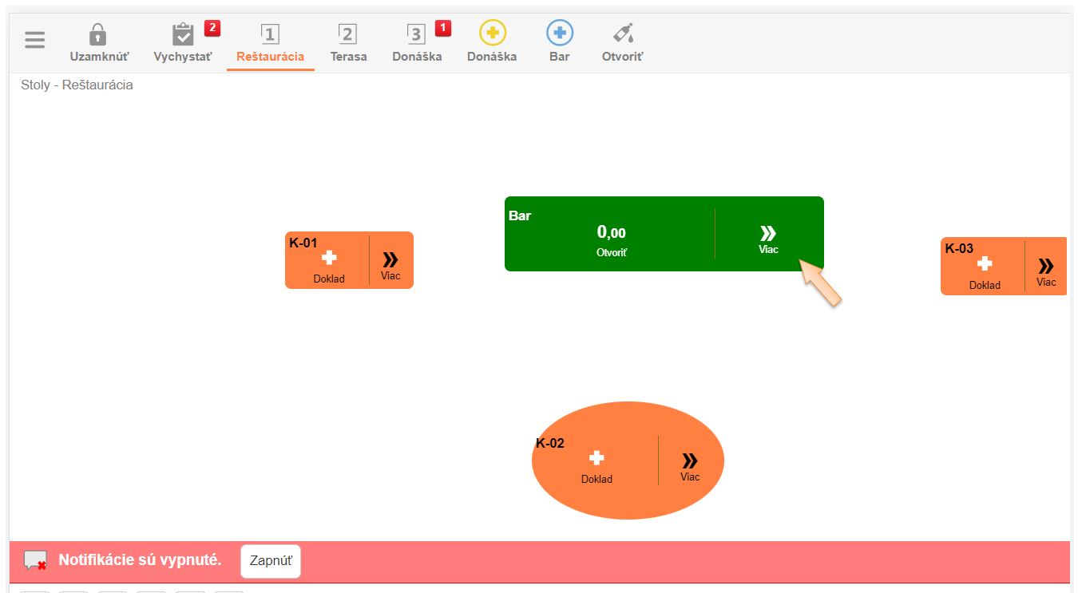Expand Viac options for K-02
1078x593 pixels.
[690, 464]
